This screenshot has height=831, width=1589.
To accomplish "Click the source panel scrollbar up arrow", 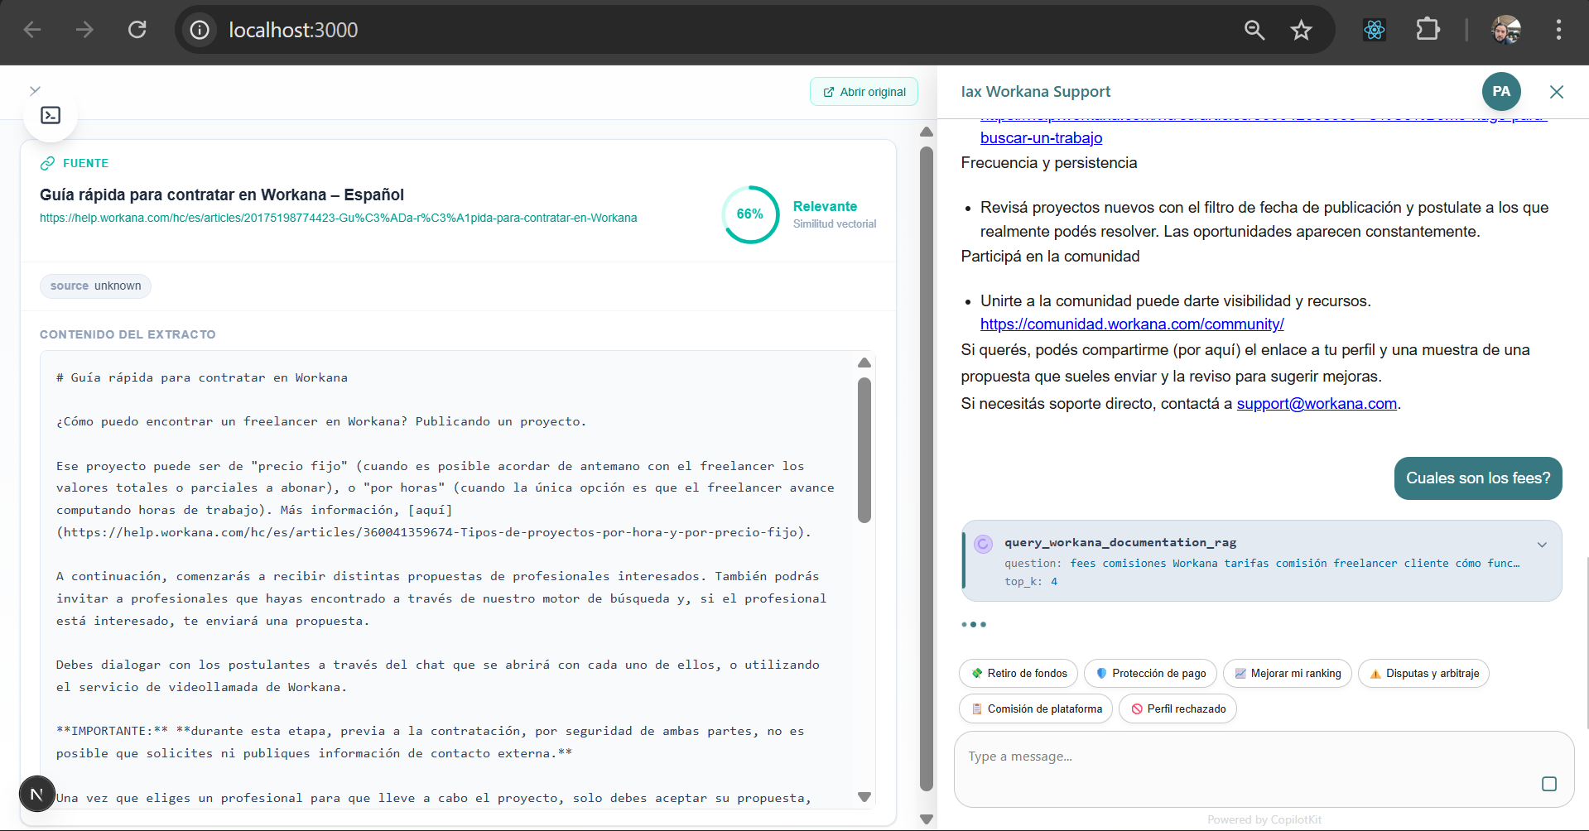I will 927,132.
